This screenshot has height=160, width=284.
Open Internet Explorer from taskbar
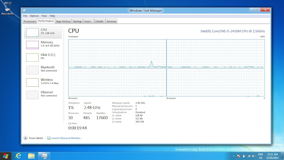tap(18, 156)
